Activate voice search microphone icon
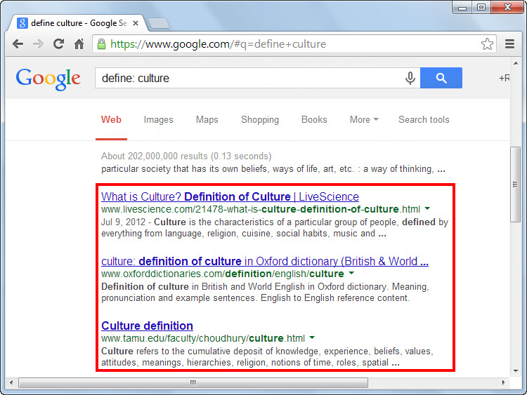Viewport: 527px width, 395px height. [410, 78]
